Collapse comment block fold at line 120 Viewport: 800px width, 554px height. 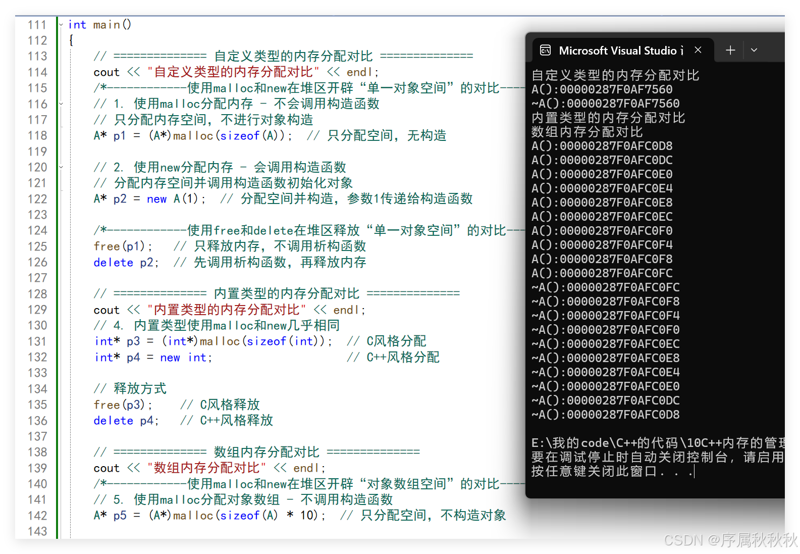pos(61,167)
